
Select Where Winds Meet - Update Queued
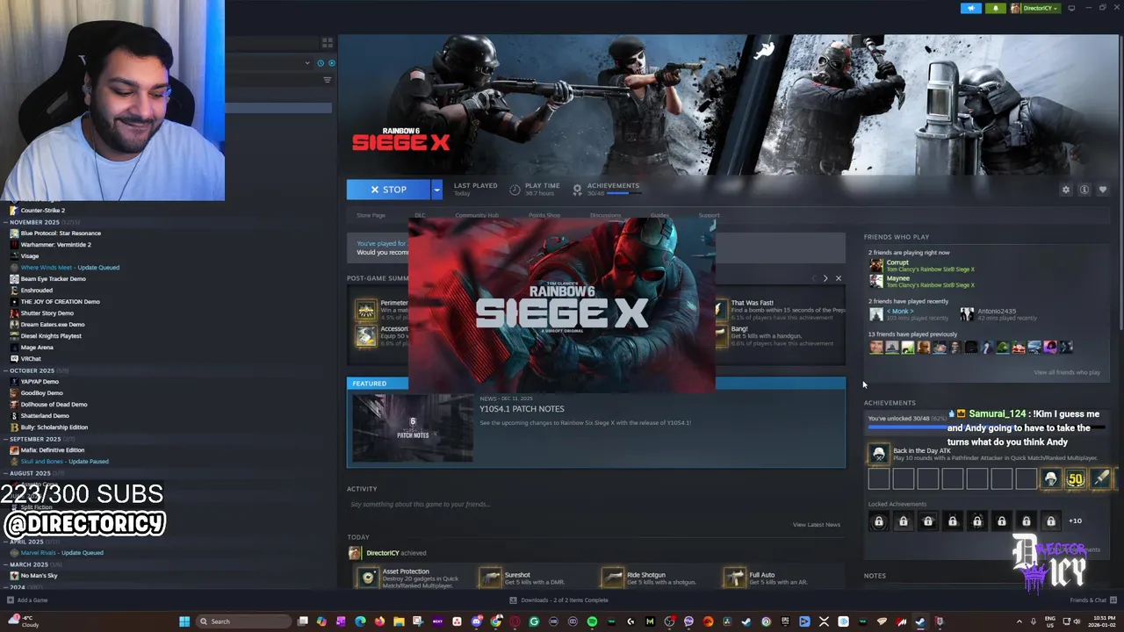[x=69, y=268]
